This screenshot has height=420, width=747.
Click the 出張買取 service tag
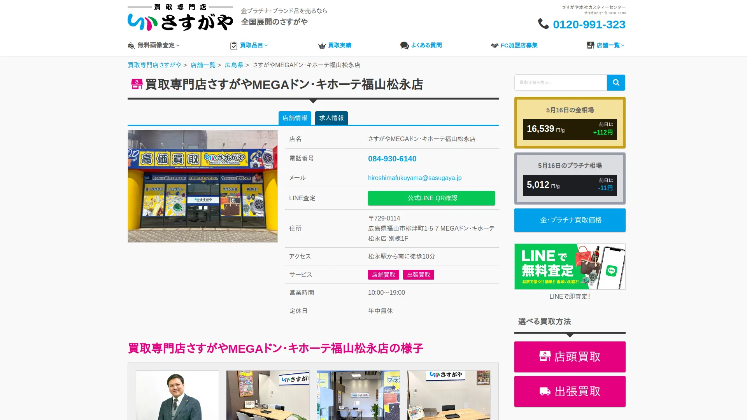coord(419,275)
